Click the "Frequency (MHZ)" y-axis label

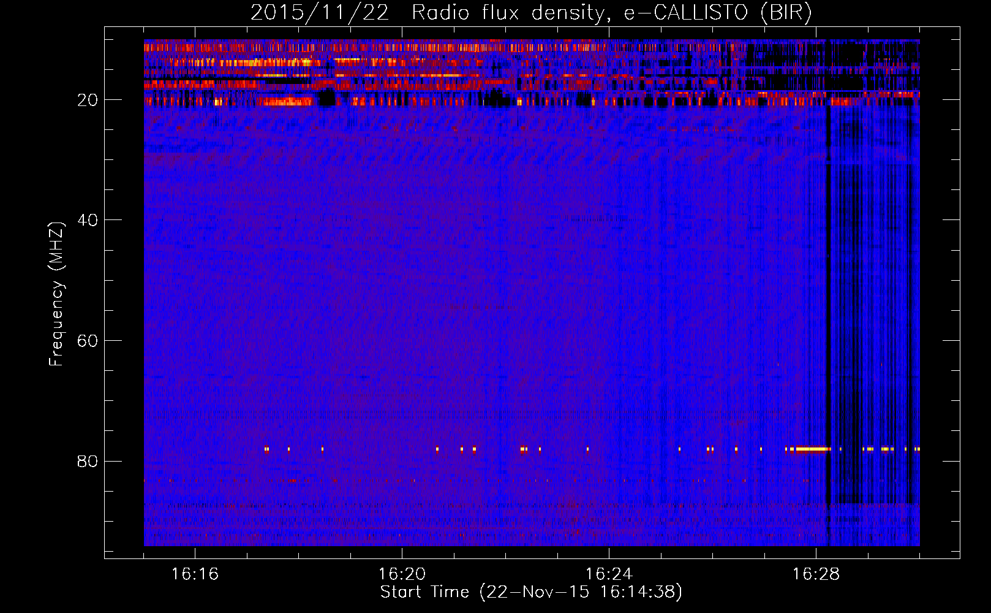pos(56,294)
